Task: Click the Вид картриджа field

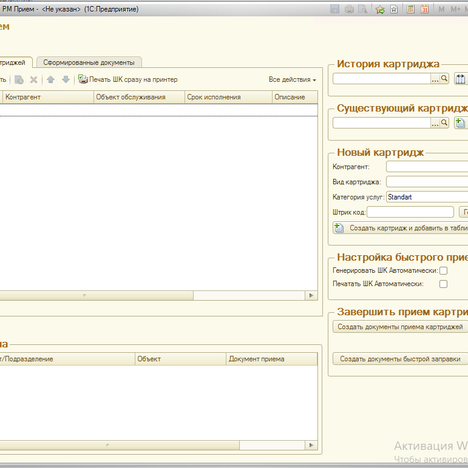Action: (x=427, y=182)
